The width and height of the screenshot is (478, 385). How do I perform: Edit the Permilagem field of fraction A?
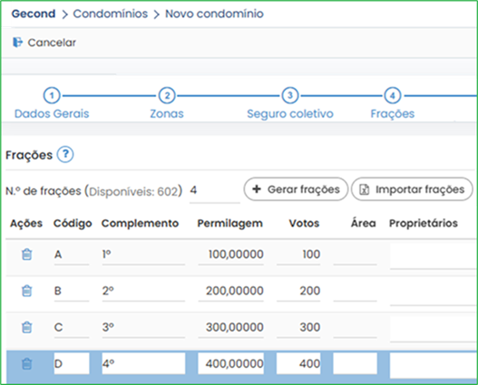(230, 255)
